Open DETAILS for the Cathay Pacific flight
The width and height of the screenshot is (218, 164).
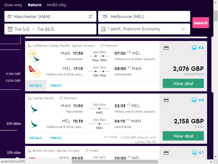pyautogui.click(x=36, y=138)
